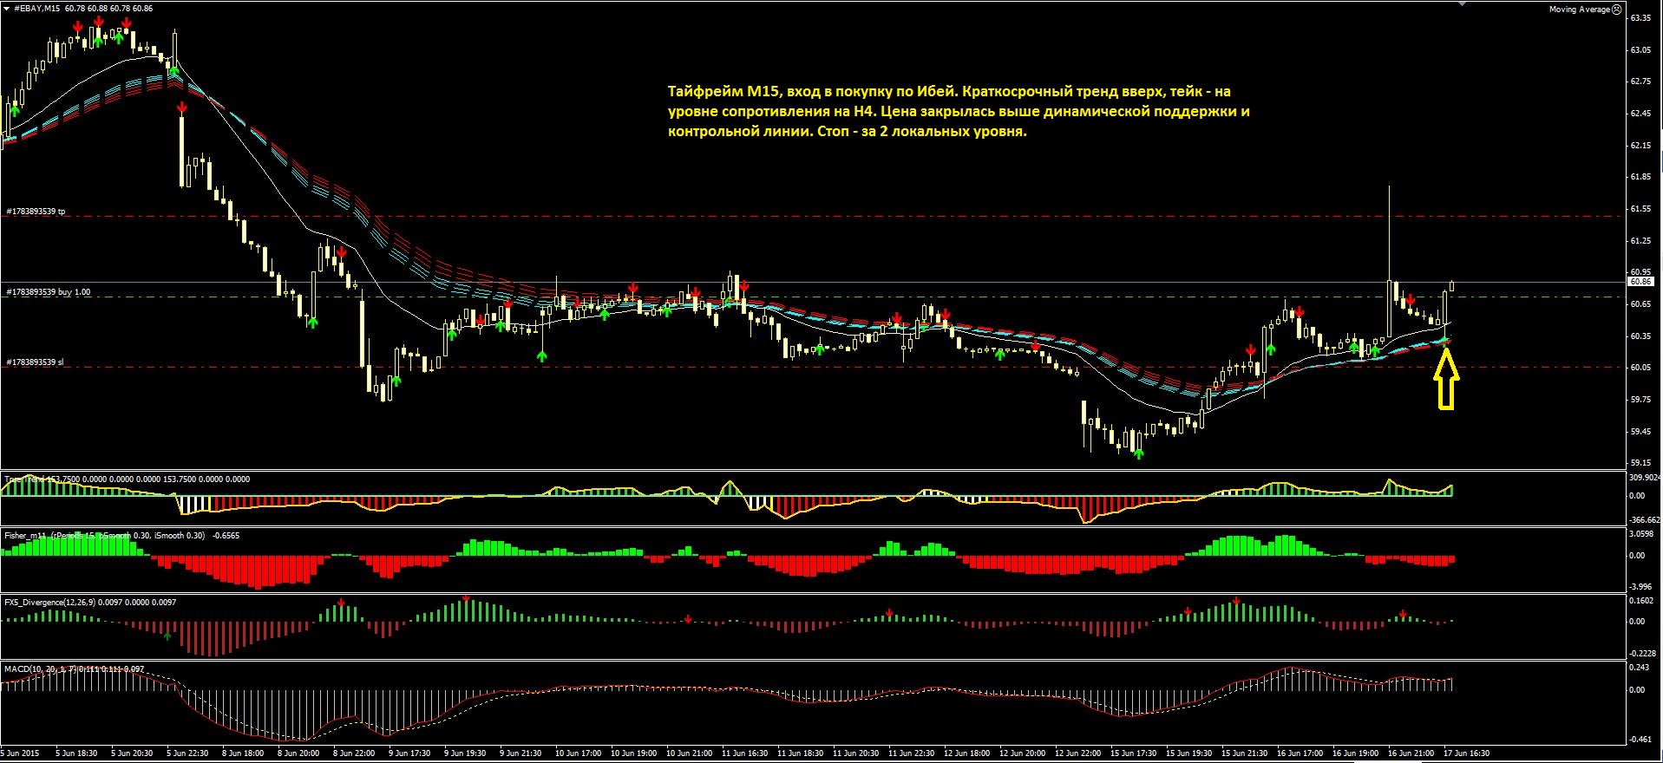The height and width of the screenshot is (763, 1663).
Task: Click the 5 Jun 2015 time label
Action: tap(21, 753)
